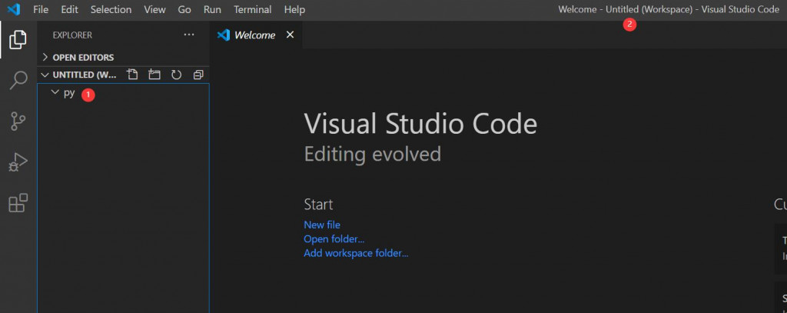Open the Explorer view in activity bar
The height and width of the screenshot is (313, 787).
click(18, 39)
